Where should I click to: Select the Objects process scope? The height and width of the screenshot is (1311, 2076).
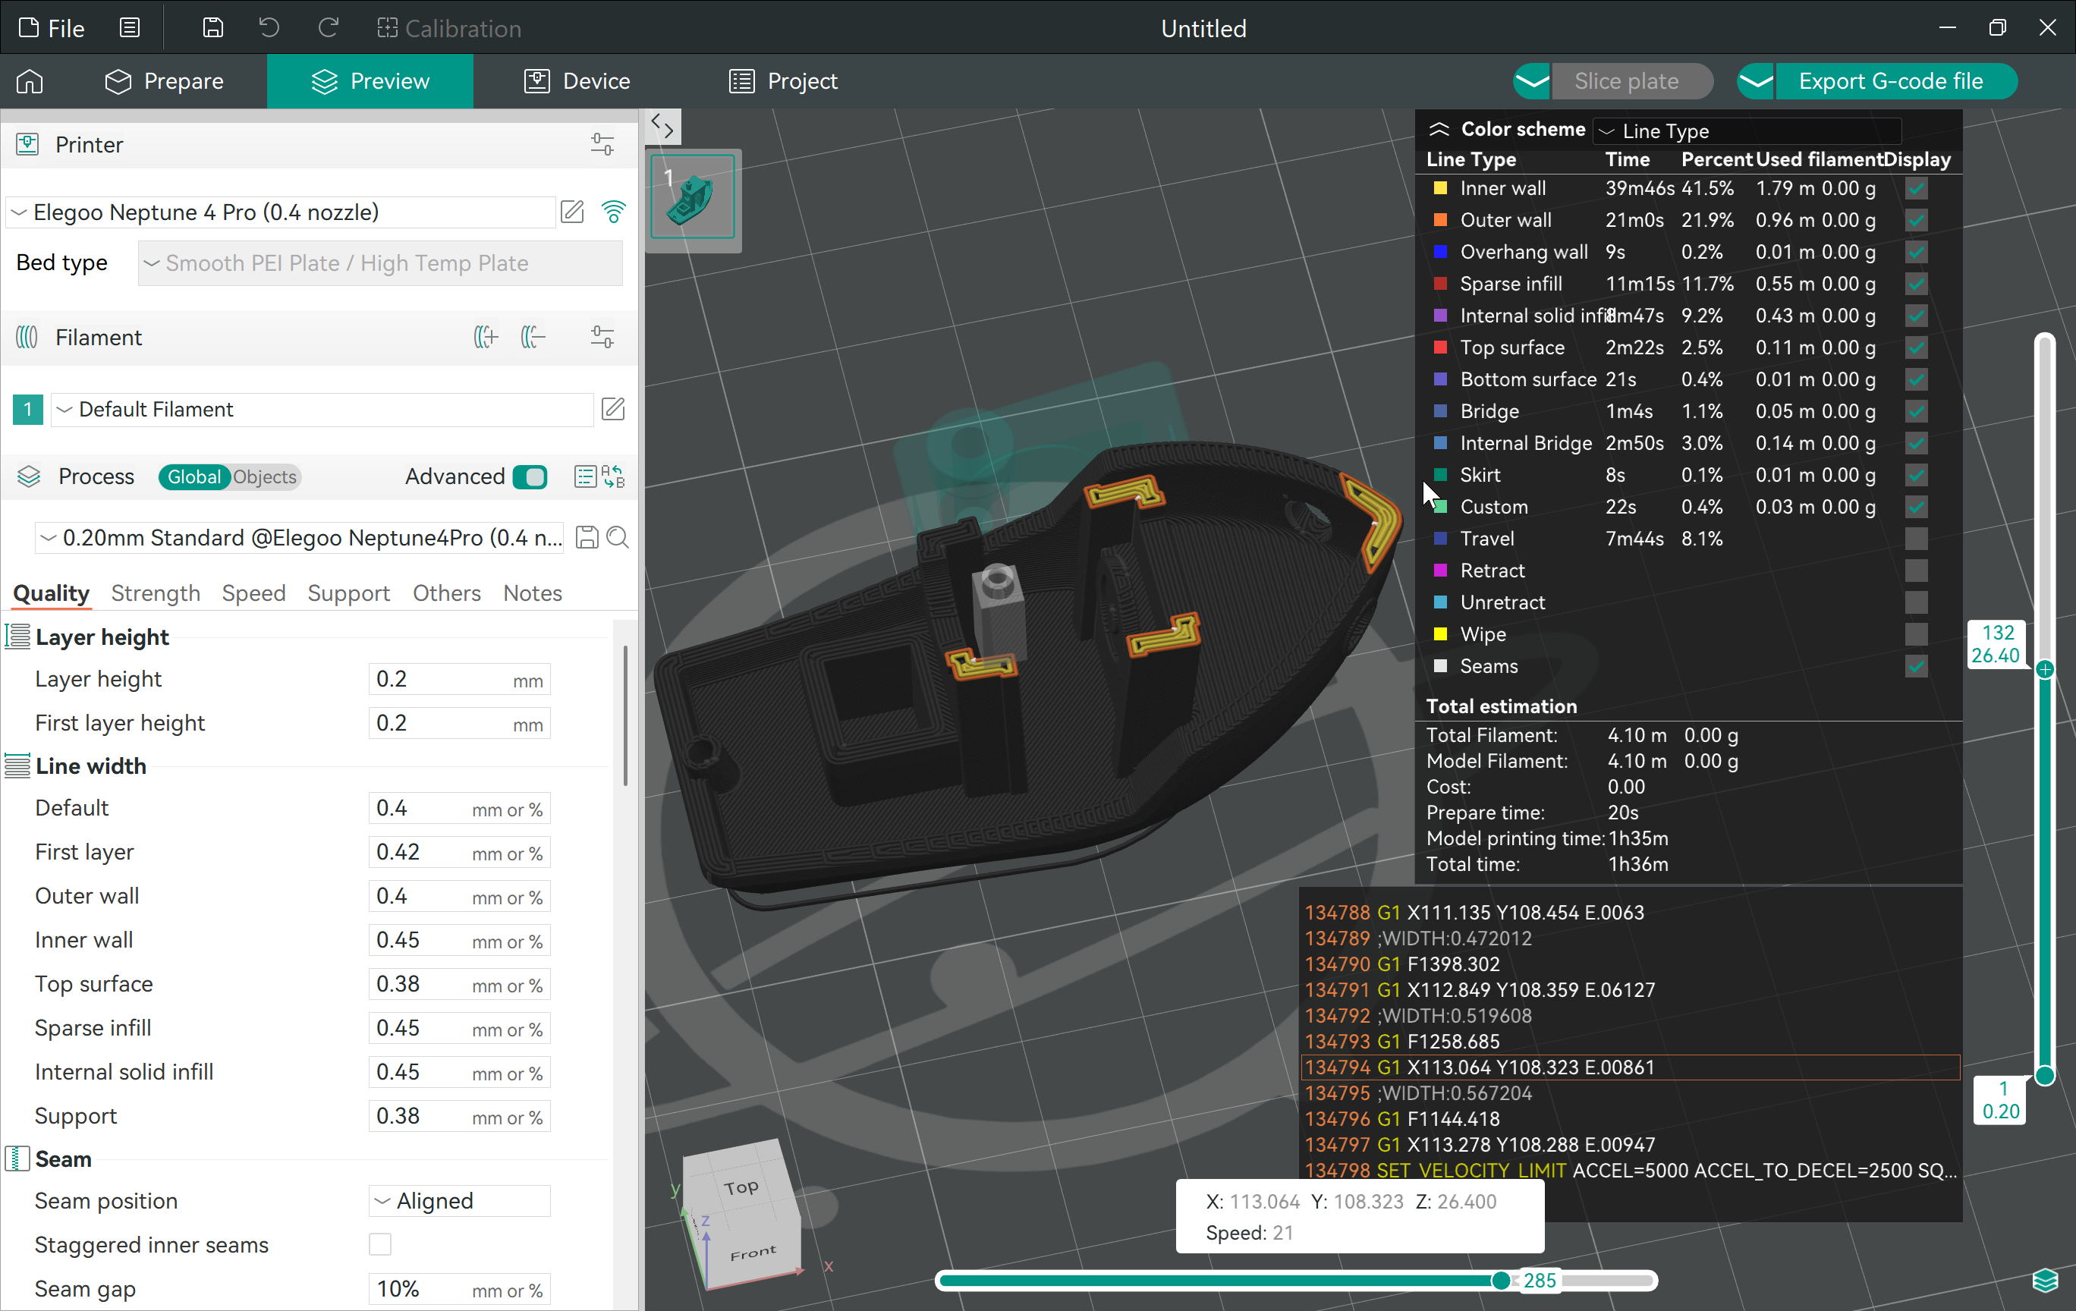[265, 476]
